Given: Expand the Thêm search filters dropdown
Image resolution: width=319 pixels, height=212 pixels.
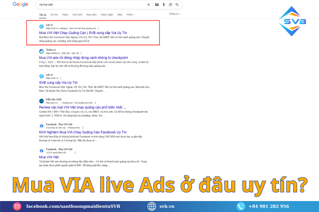Looking at the screenshot, I should 130,15.
